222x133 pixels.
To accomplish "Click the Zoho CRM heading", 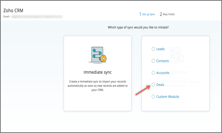I will (13, 11).
